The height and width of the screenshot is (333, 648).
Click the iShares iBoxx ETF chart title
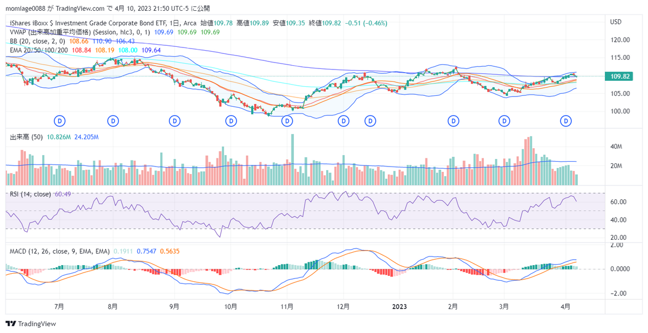(103, 23)
